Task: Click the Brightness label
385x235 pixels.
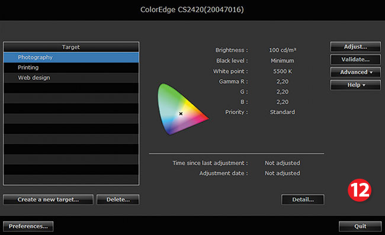Action: 232,50
